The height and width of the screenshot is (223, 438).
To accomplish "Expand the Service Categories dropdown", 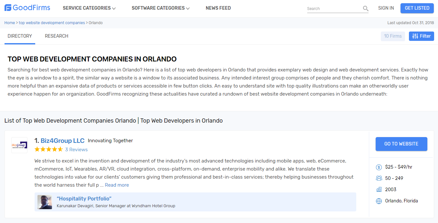I will [x=89, y=8].
